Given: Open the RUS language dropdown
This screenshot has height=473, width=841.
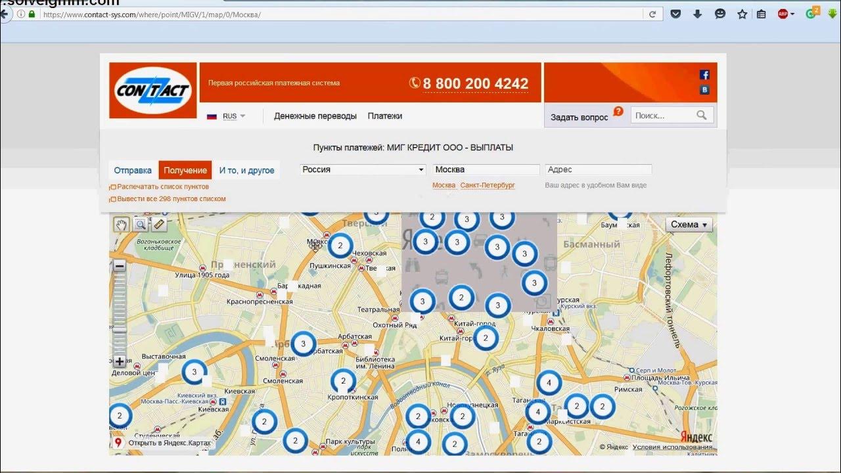Looking at the screenshot, I should pos(227,116).
